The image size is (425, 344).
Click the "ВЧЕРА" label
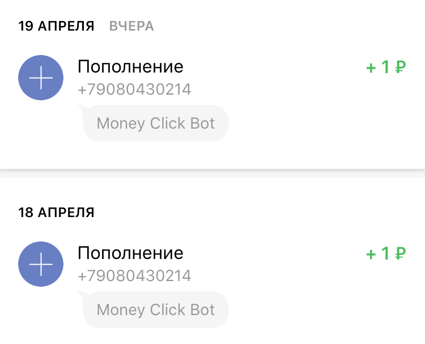click(131, 27)
